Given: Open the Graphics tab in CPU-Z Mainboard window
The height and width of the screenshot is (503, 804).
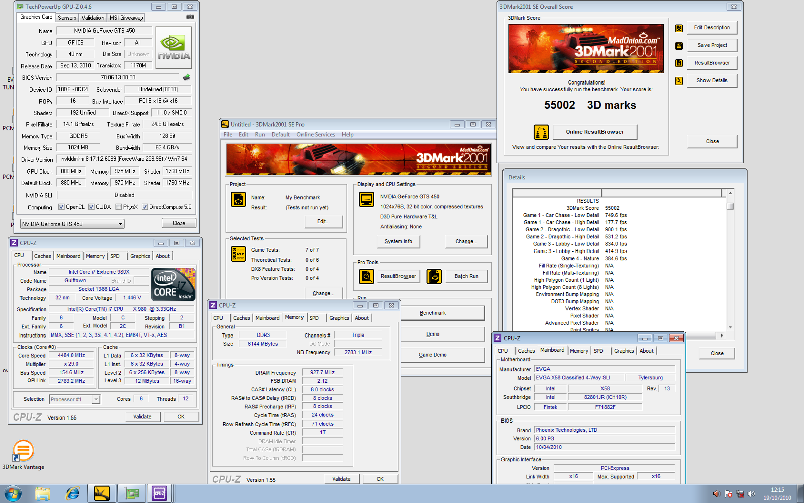Looking at the screenshot, I should coord(624,351).
